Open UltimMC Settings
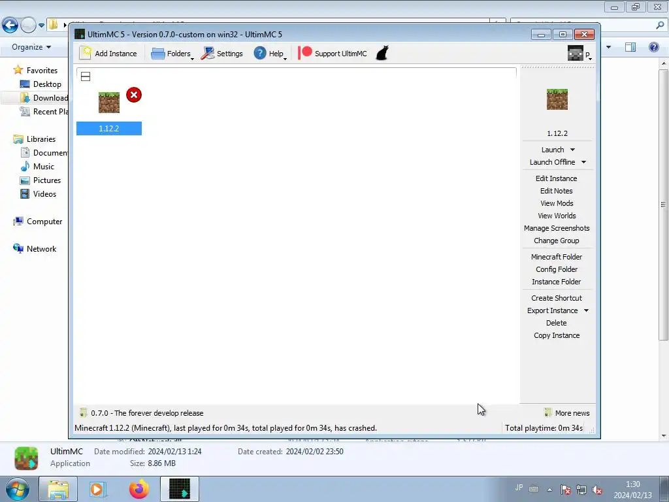669x502 pixels. click(x=222, y=54)
